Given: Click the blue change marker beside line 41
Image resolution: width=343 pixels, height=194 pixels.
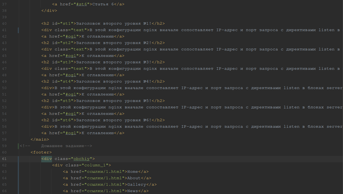Looking at the screenshot, I should tap(18, 30).
